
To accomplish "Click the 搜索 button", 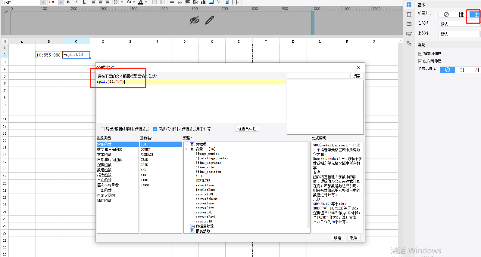I will tap(357, 76).
